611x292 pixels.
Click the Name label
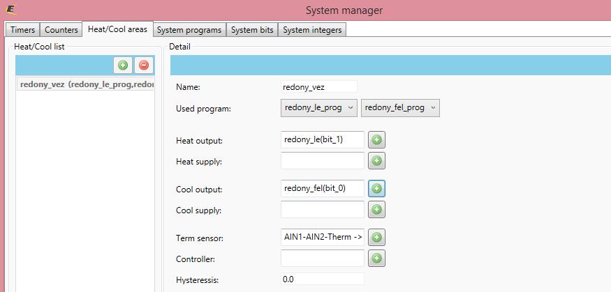tap(188, 88)
